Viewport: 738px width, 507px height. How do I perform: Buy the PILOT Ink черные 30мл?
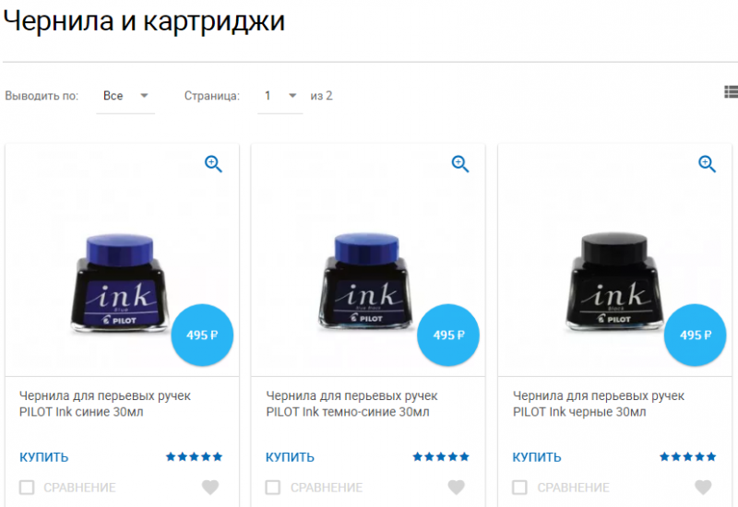click(x=537, y=457)
